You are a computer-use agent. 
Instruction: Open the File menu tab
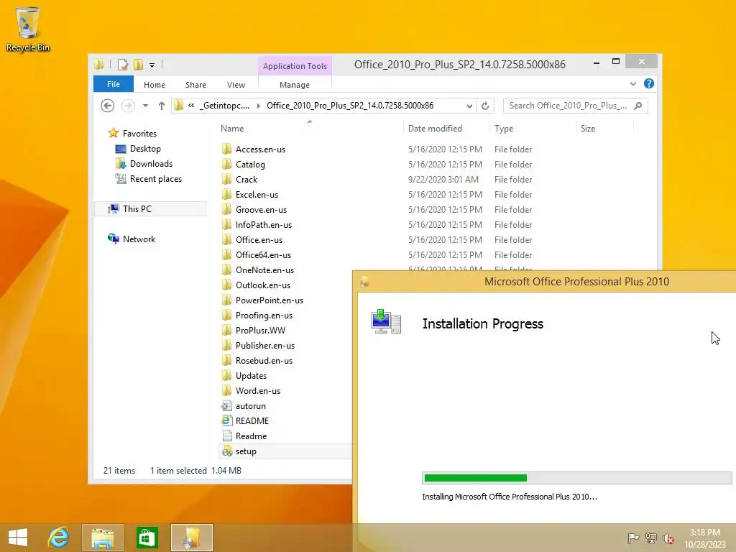click(113, 84)
